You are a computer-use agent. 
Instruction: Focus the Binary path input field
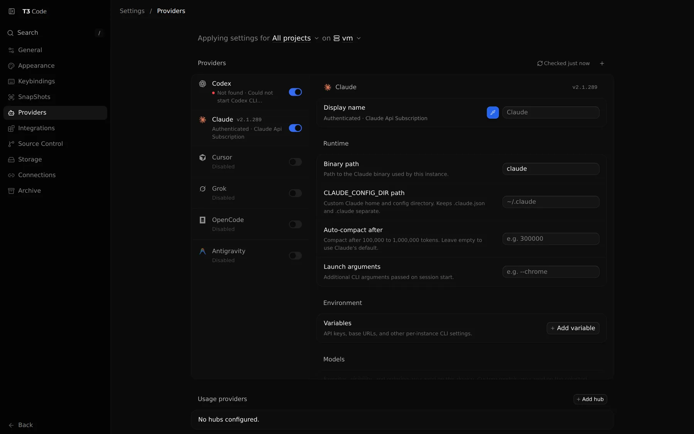[551, 169]
